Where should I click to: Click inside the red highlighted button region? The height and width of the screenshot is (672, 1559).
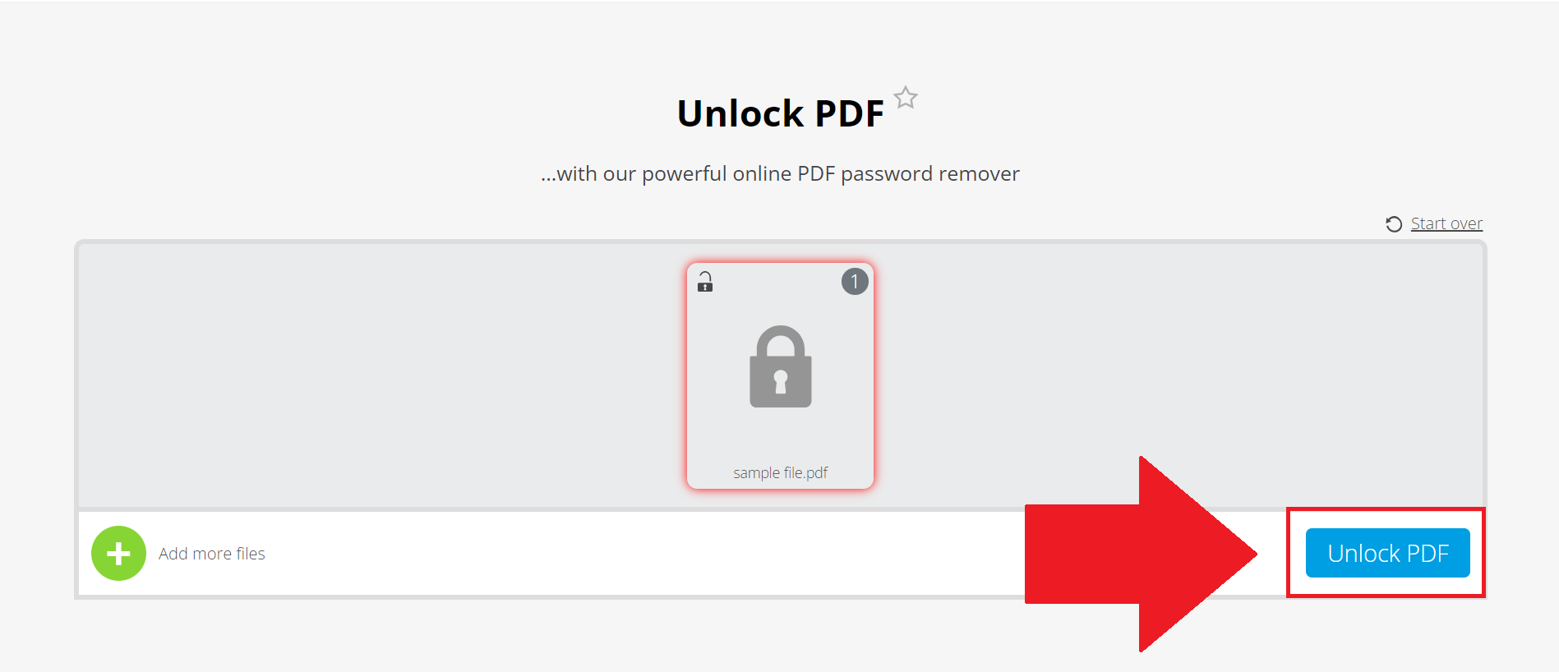[1386, 553]
